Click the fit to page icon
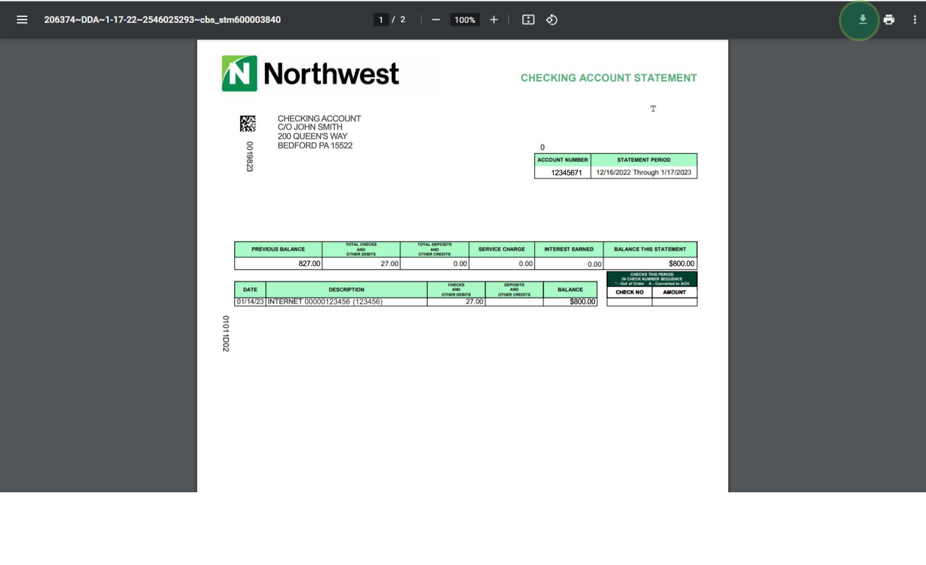 (528, 19)
